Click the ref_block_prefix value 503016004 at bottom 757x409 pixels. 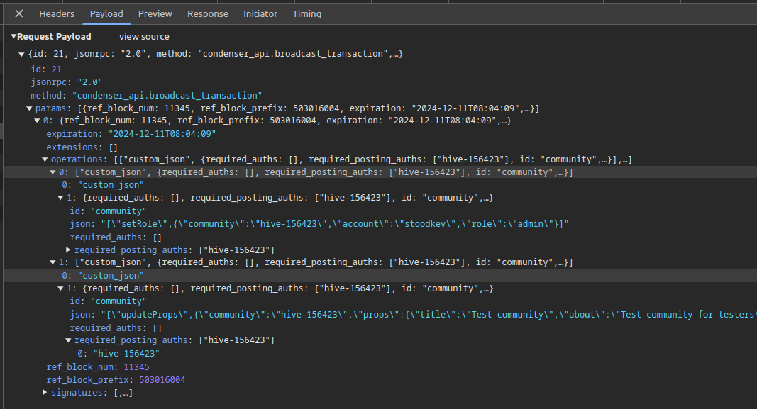coord(162,380)
